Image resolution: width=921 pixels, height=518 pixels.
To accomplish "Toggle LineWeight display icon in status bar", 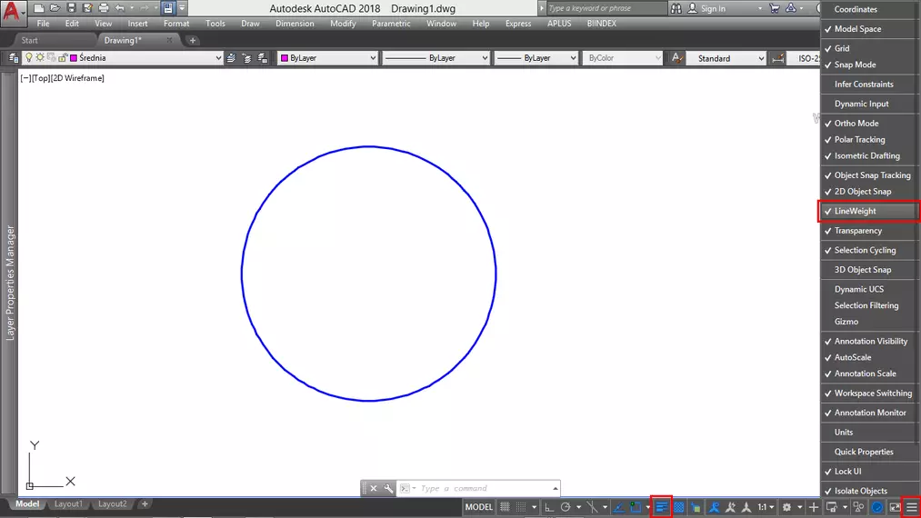I will [x=661, y=507].
